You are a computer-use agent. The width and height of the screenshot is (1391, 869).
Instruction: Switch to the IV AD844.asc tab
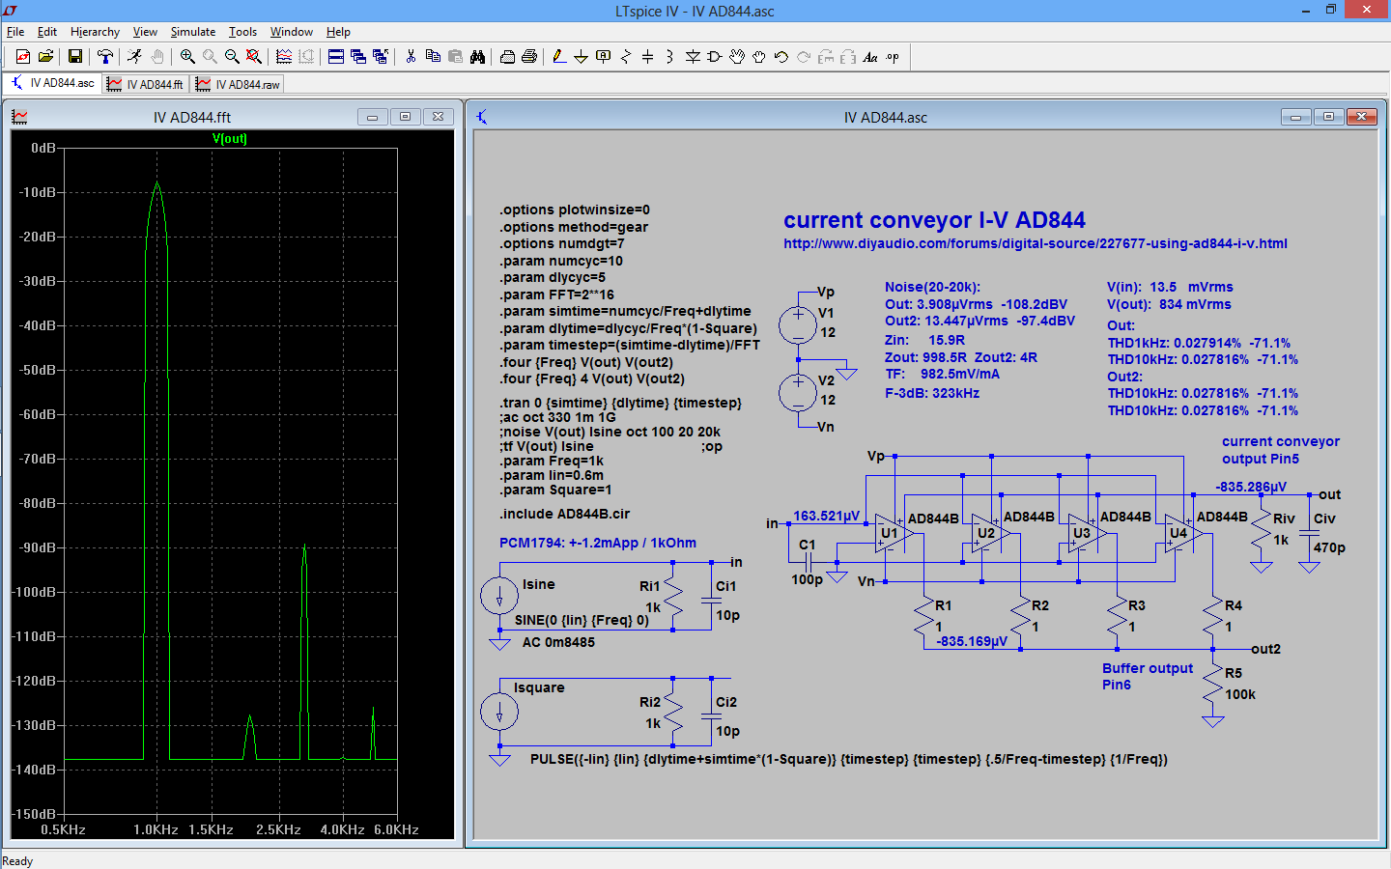click(x=52, y=83)
